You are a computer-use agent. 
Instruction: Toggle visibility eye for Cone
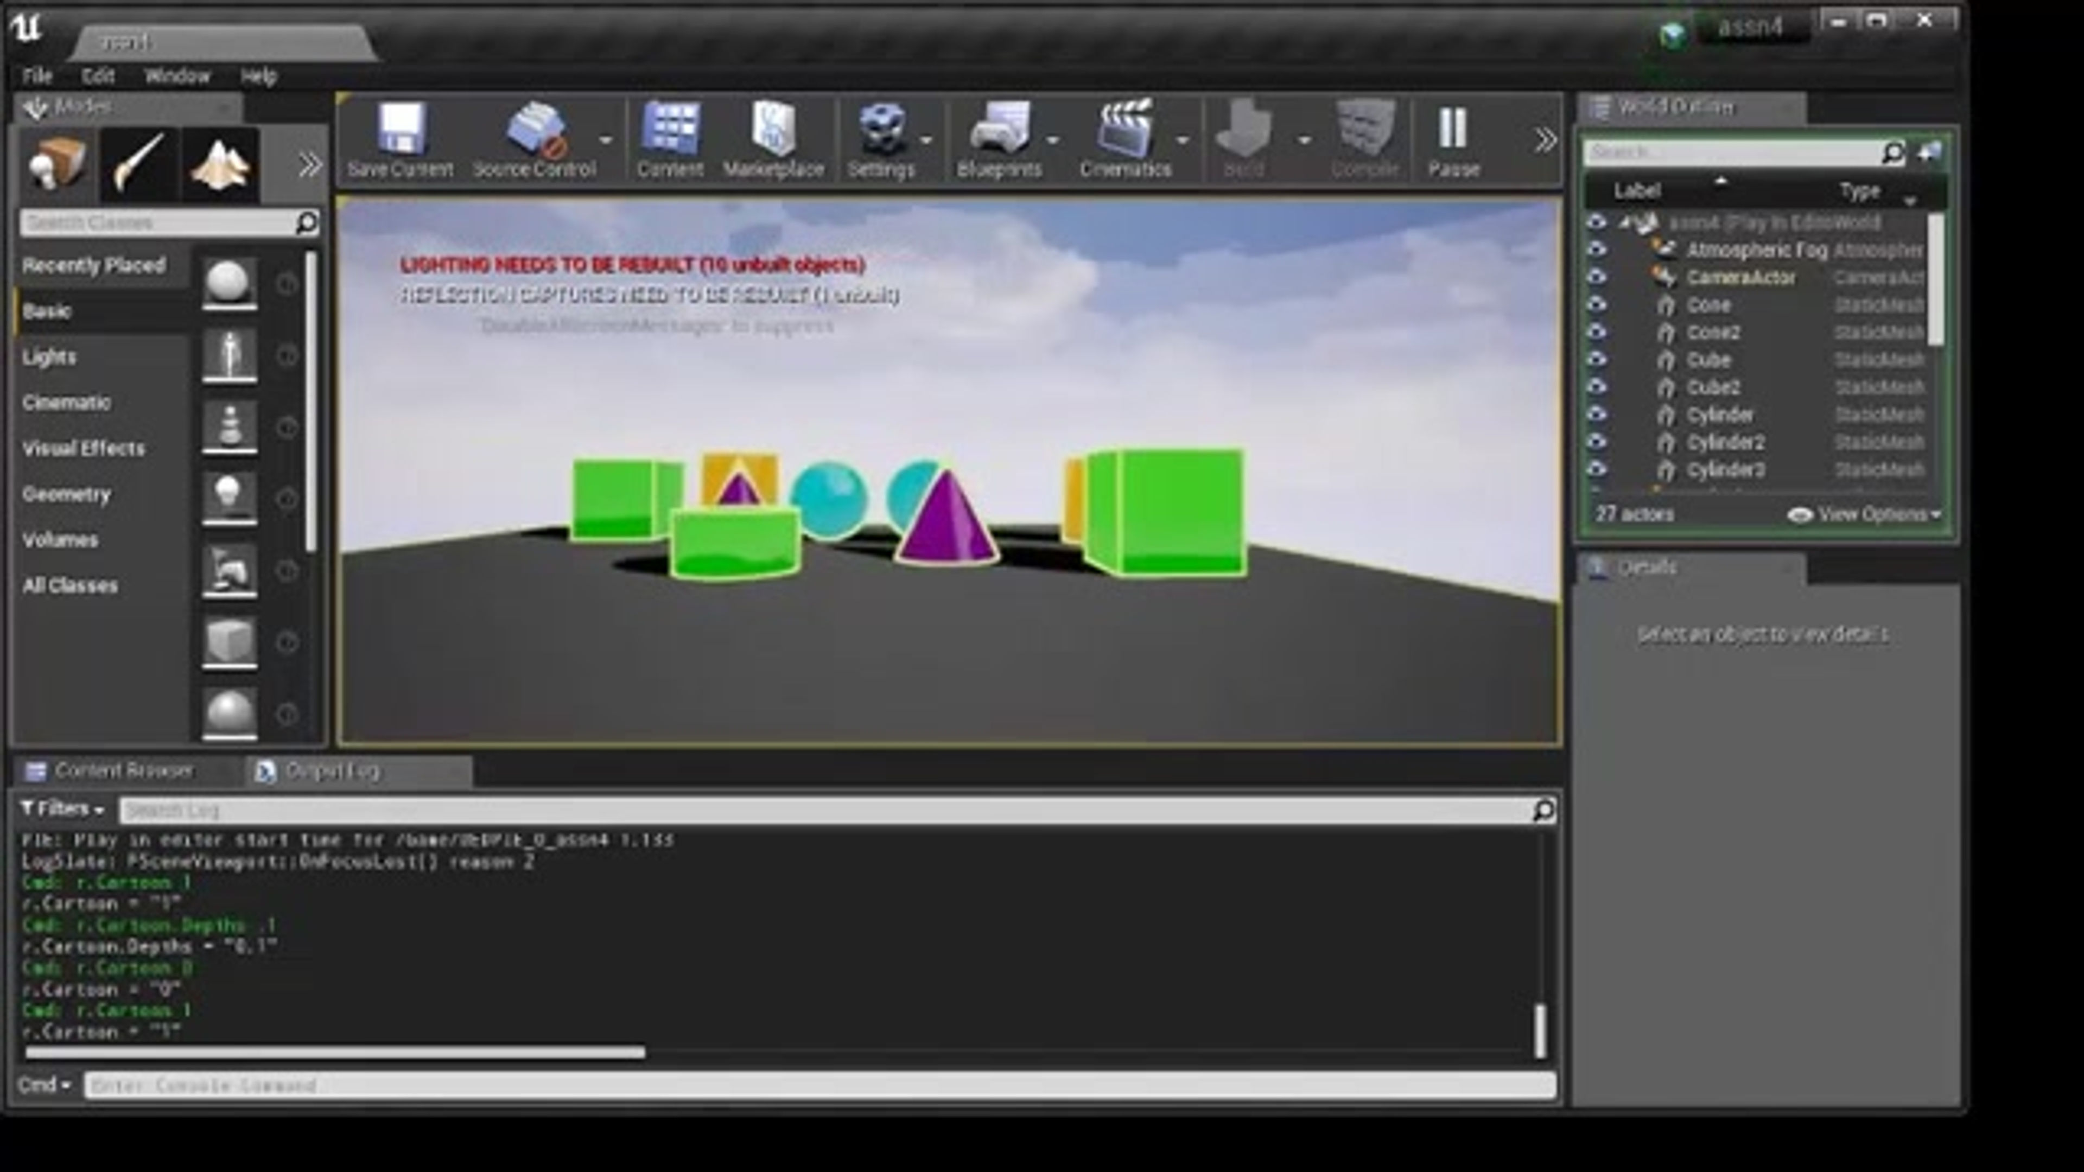[x=1596, y=304]
